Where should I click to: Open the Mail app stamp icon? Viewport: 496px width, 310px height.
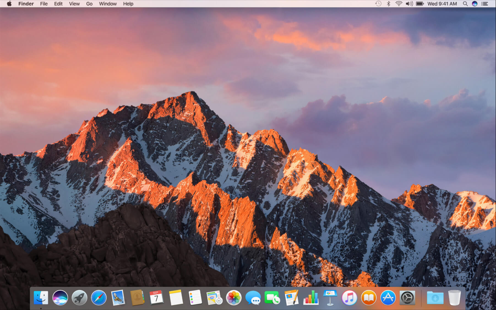[118, 298]
